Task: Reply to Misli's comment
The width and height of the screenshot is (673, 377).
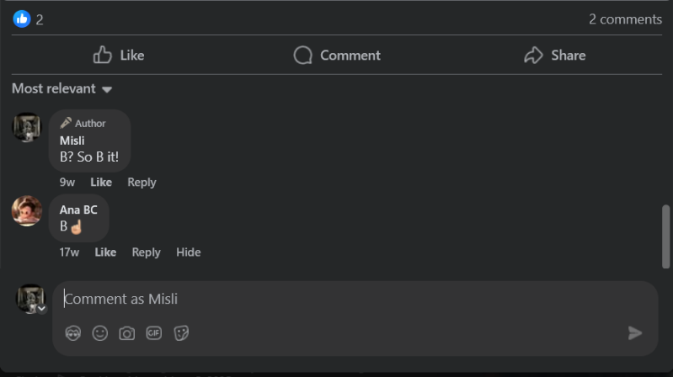Action: [x=142, y=183]
